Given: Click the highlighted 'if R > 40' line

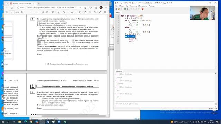Looking at the screenshot, I should click(130, 37).
